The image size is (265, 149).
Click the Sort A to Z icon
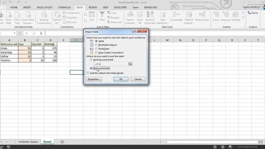click(x=85, y=14)
